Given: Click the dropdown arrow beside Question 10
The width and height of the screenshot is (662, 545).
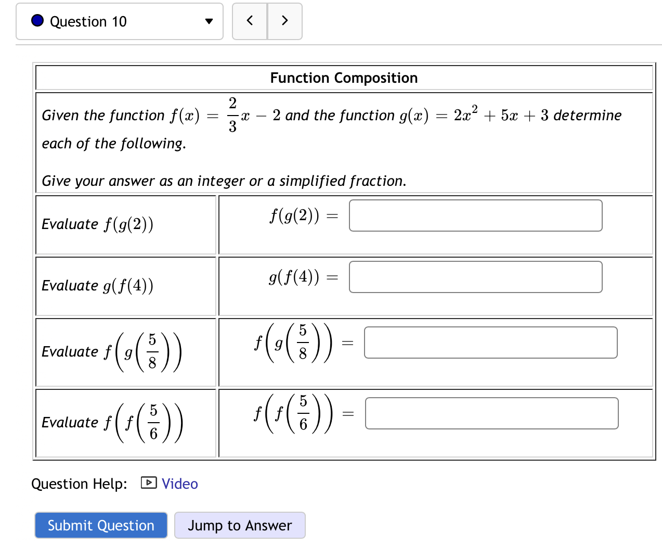Looking at the screenshot, I should (x=209, y=21).
